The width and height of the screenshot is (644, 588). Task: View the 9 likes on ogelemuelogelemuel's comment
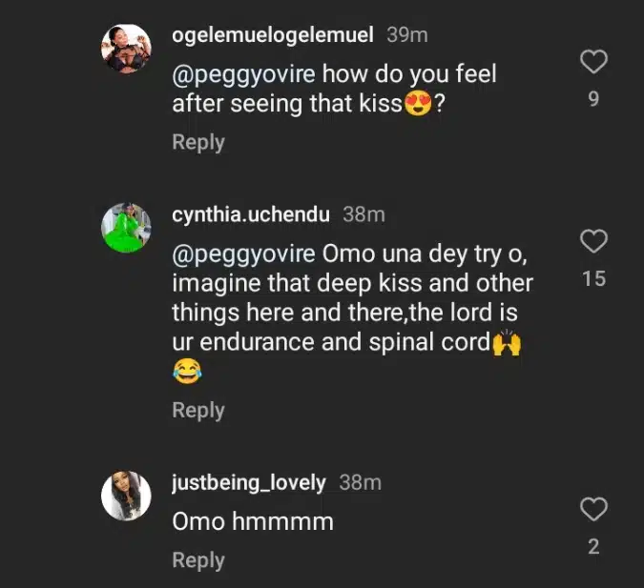click(x=593, y=99)
